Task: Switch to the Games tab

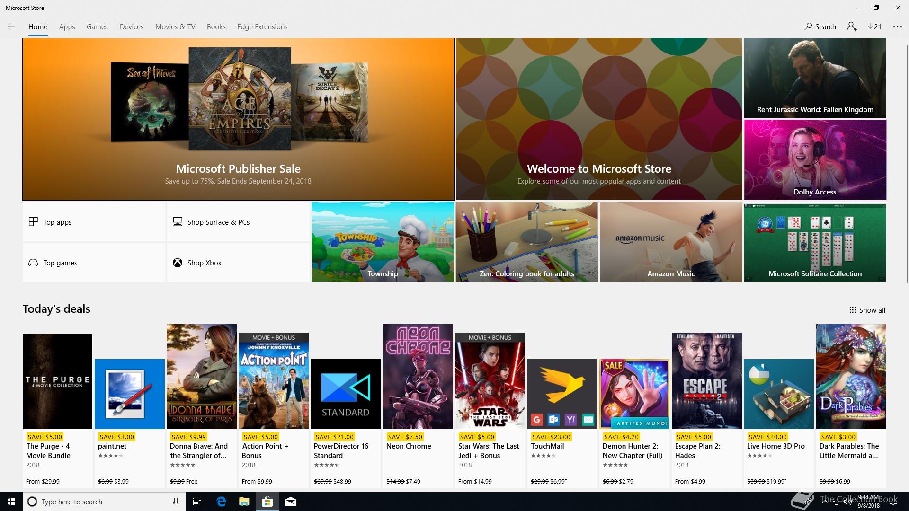Action: tap(97, 27)
